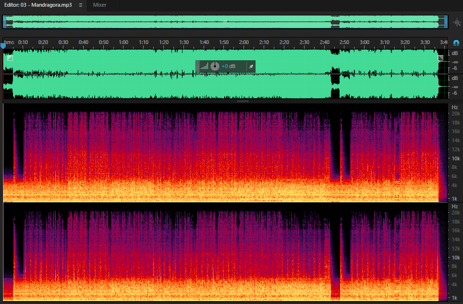
Task: Click the 3:30 mark on the ruler
Action: (425, 42)
